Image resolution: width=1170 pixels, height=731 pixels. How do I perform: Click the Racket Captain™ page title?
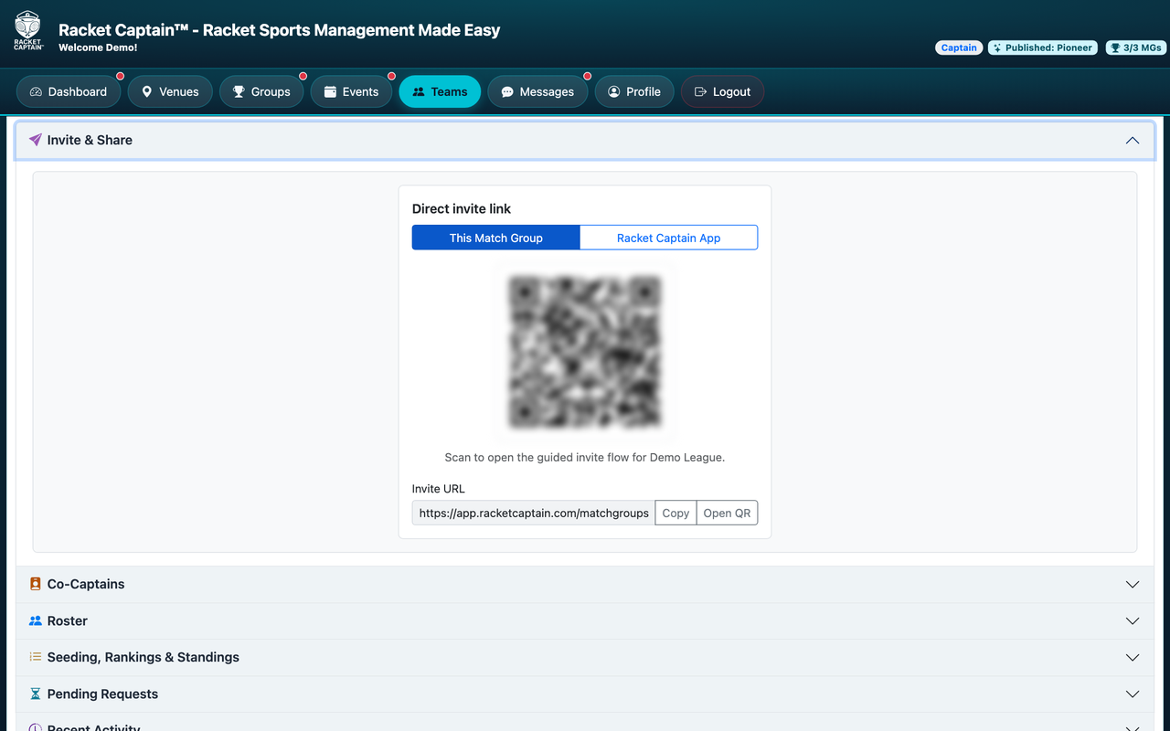[x=280, y=29]
